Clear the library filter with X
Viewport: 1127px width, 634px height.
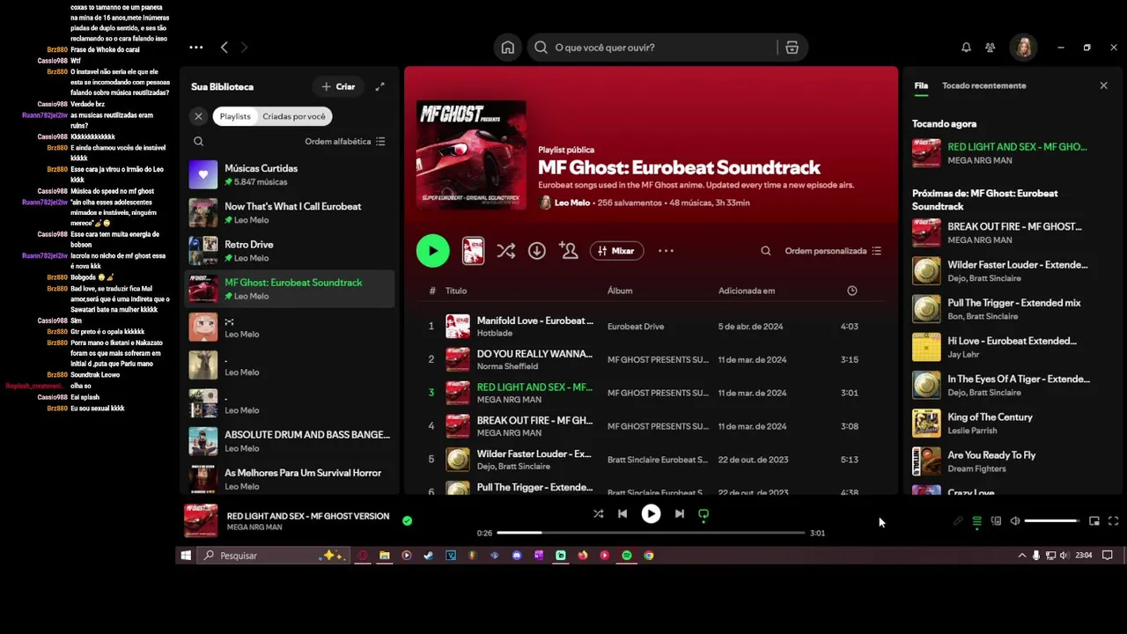198,116
